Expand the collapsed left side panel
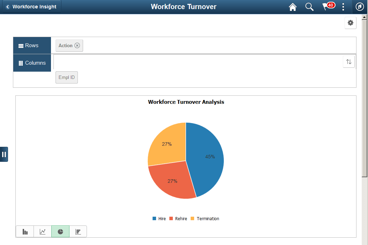This screenshot has height=245, width=368. click(x=4, y=154)
